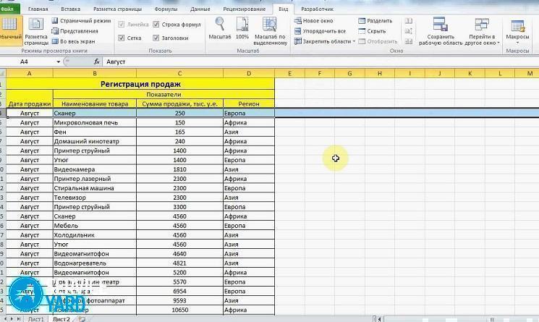This screenshot has width=539, height=322.
Task: Click the Name Box showing A4
Action: pyautogui.click(x=29, y=62)
